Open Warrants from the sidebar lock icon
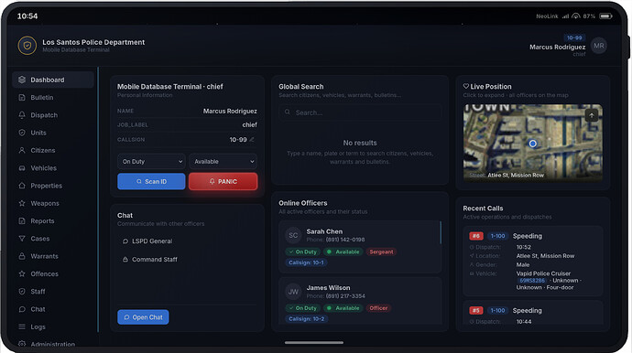Image resolution: width=632 pixels, height=353 pixels. pyautogui.click(x=22, y=256)
